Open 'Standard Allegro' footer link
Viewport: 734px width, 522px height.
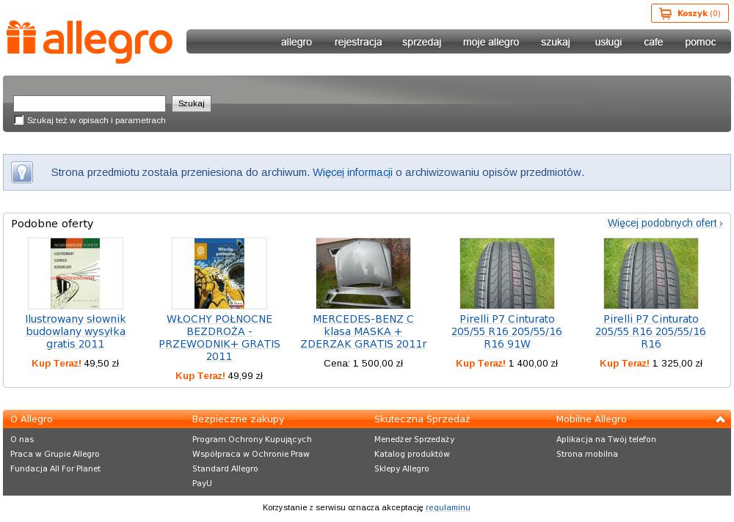pos(225,468)
